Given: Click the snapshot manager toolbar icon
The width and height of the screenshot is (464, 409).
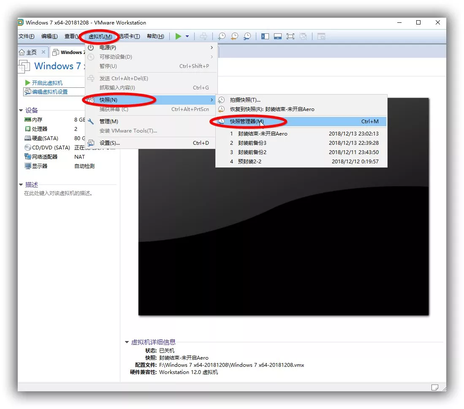Looking at the screenshot, I should tap(247, 36).
